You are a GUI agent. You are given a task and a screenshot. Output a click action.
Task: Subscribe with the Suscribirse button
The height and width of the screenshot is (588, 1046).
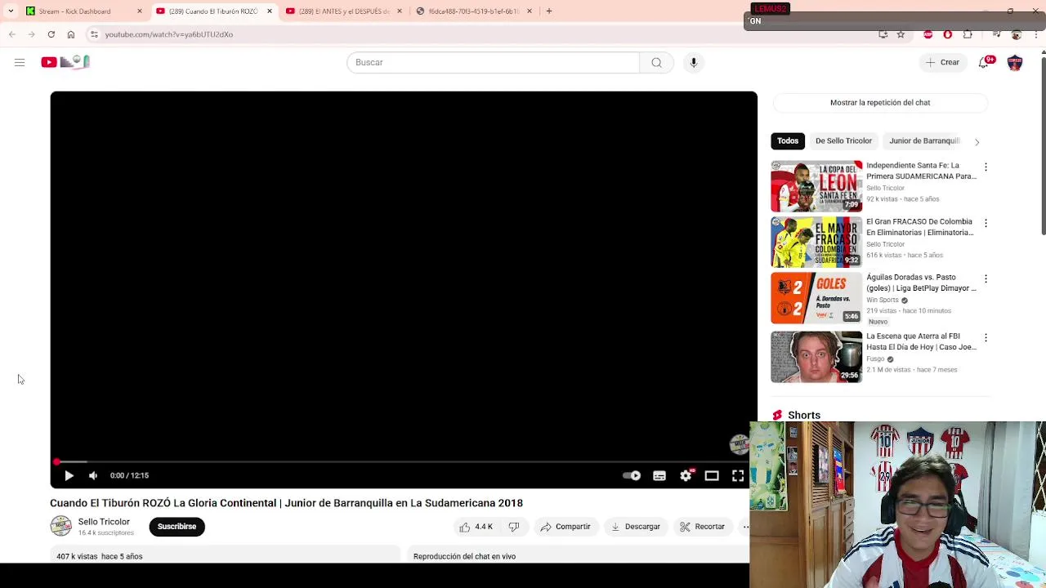click(x=177, y=527)
